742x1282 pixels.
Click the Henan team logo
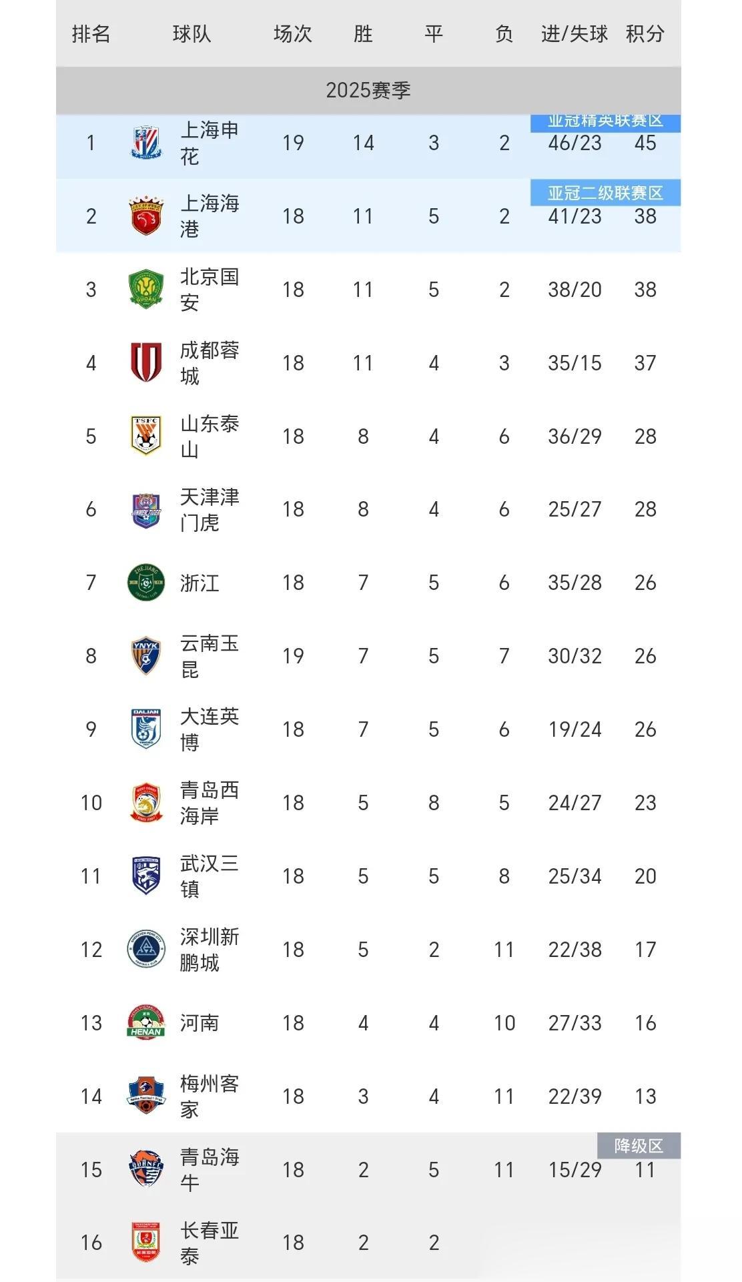[x=145, y=1022]
